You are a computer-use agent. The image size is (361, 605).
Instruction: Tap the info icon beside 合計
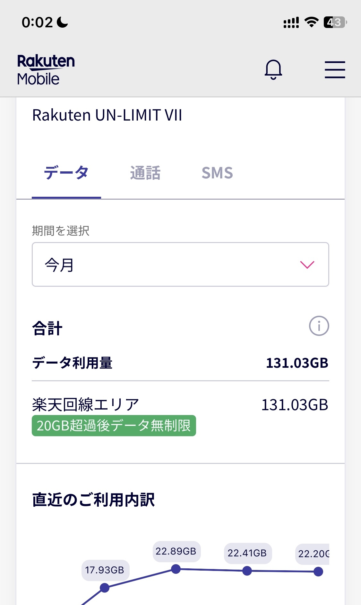click(x=319, y=326)
